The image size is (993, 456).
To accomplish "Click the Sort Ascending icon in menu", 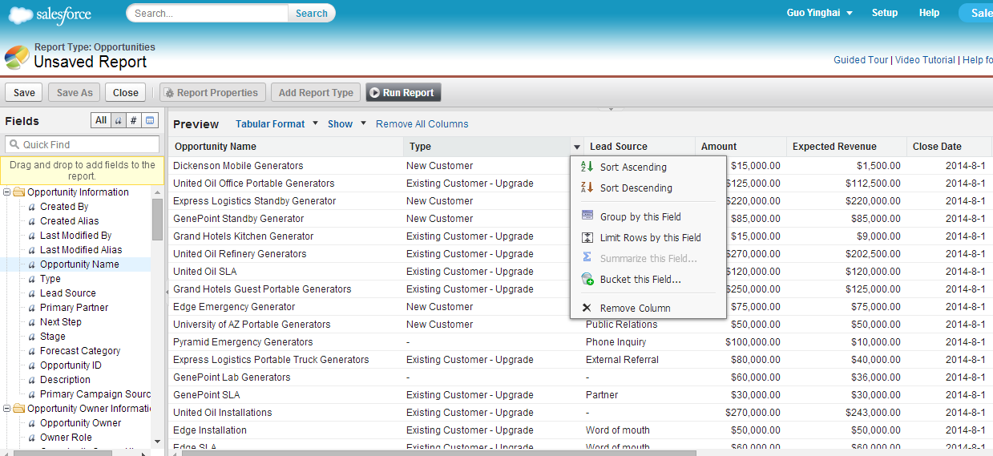I will tap(587, 167).
